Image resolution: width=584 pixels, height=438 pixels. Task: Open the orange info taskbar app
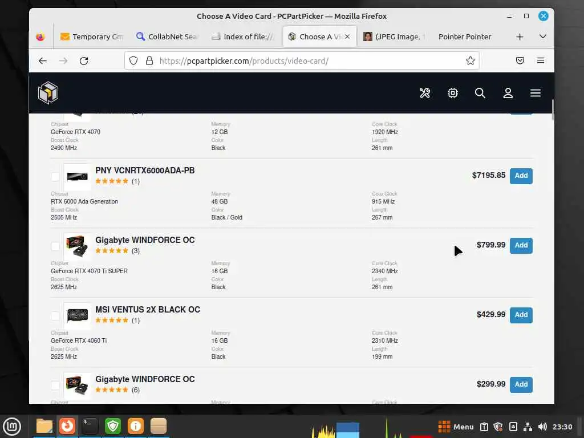click(136, 426)
